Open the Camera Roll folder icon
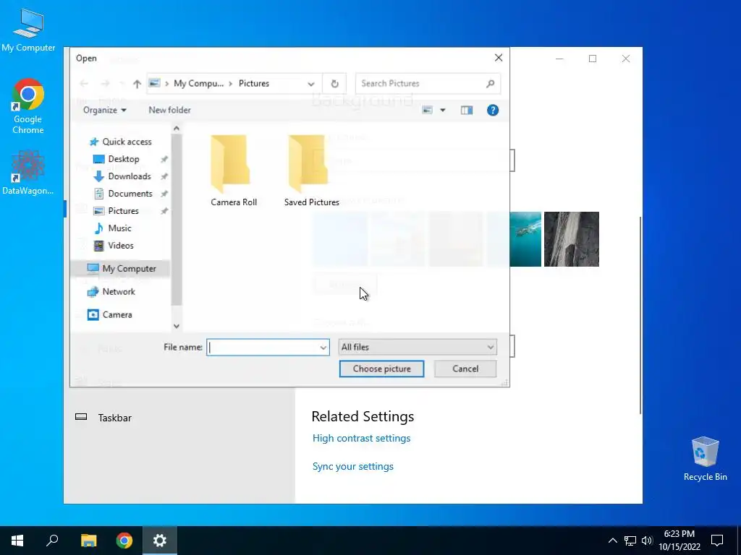 coord(230,163)
